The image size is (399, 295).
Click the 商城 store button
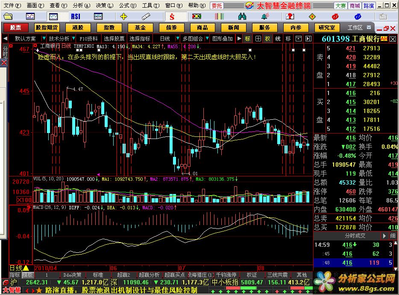(355, 6)
